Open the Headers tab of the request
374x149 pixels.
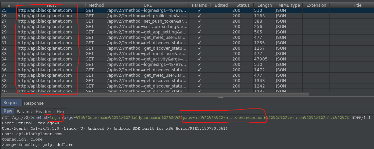pos(44,111)
